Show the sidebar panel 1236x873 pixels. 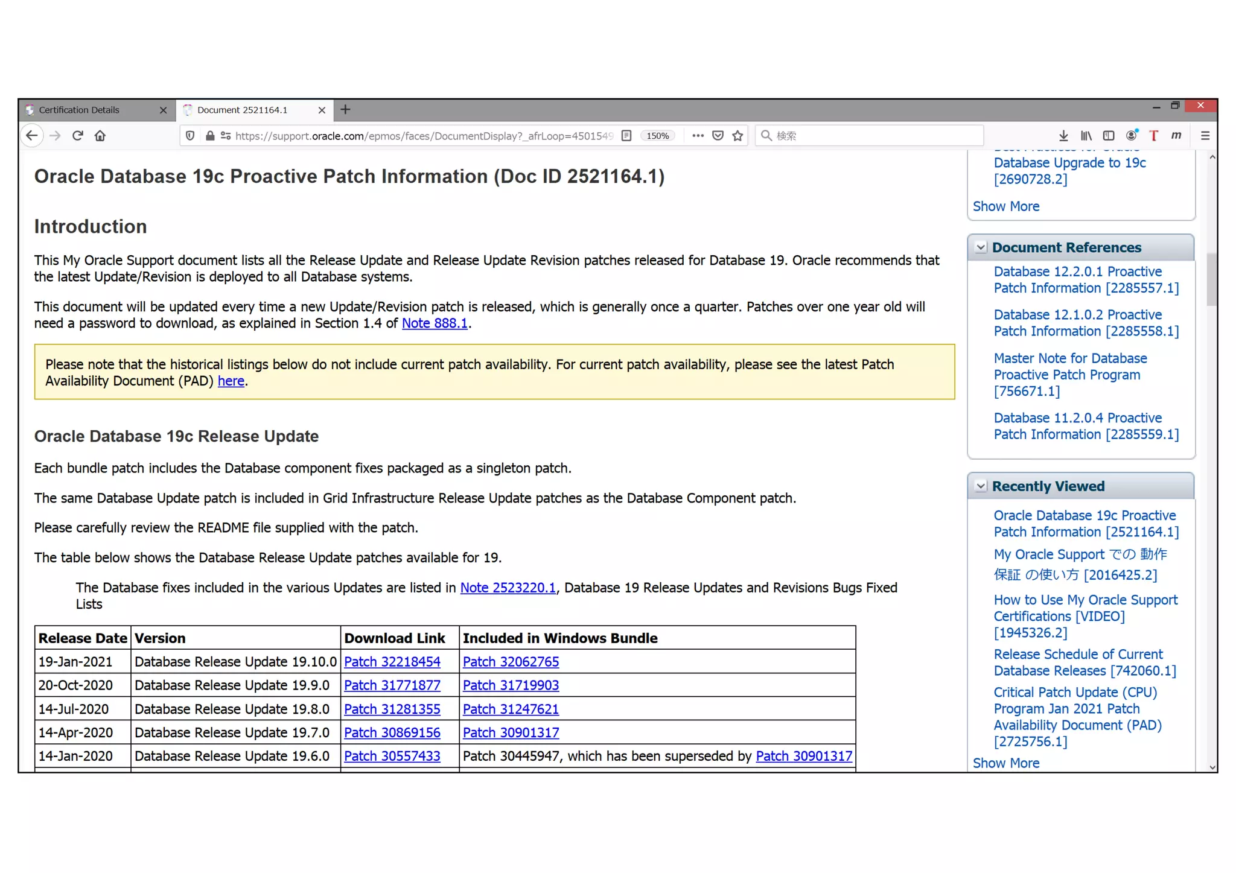1109,136
